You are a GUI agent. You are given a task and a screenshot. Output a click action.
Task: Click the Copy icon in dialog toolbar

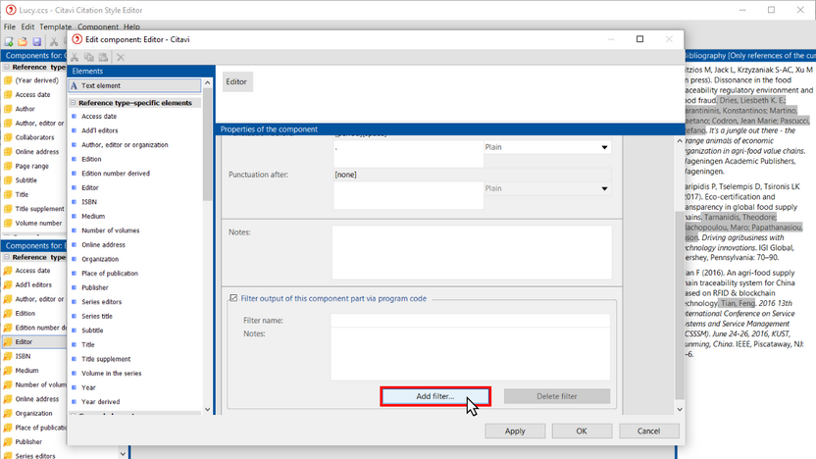(89, 57)
